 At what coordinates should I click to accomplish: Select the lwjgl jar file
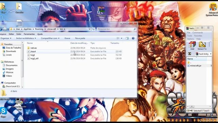75,55
